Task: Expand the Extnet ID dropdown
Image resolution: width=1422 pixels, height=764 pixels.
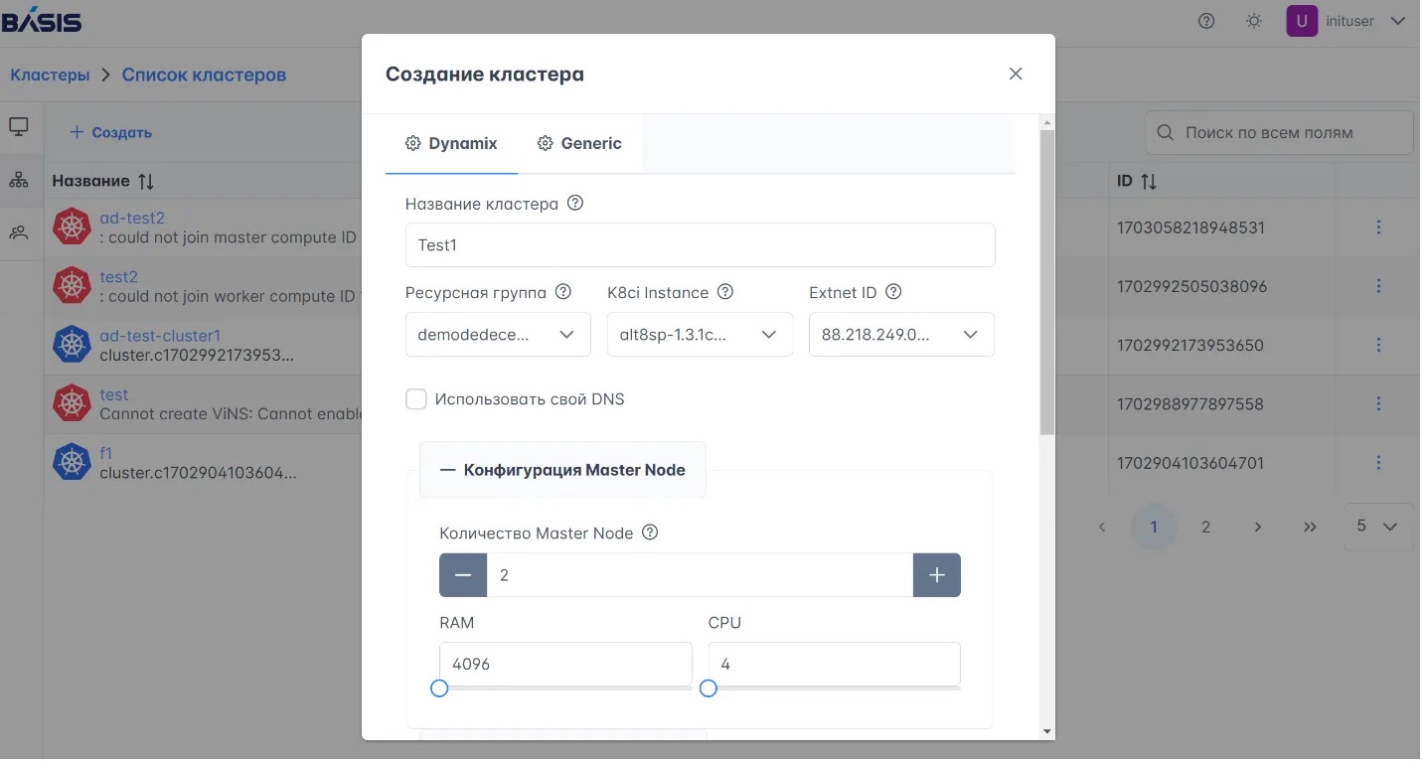Action: tap(901, 335)
